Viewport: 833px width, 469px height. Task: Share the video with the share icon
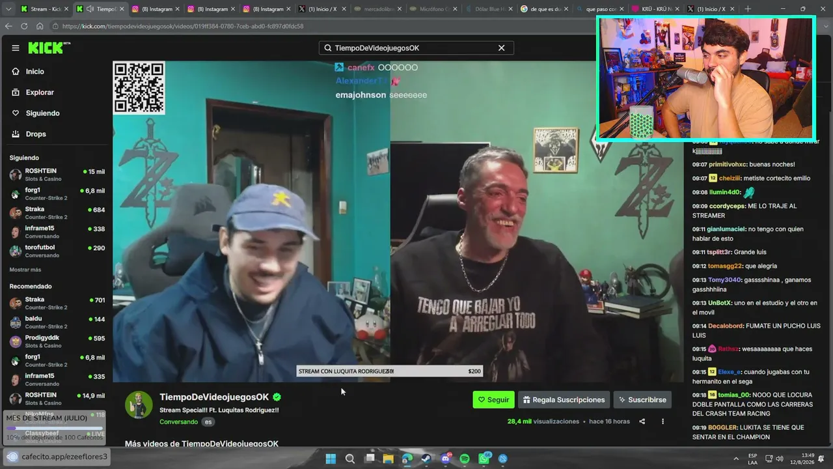pyautogui.click(x=642, y=421)
